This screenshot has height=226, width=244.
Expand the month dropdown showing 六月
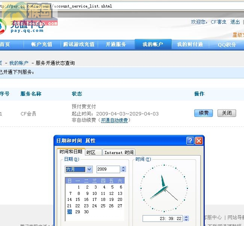(89, 169)
